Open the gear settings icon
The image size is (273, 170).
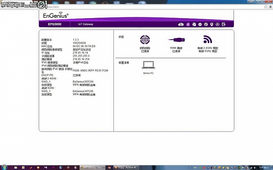pos(200,25)
